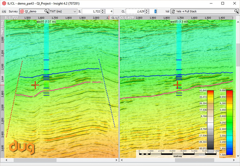Click the QI_demo survey icon
Image resolution: width=240 pixels, height=166 pixels.
(x=22, y=11)
